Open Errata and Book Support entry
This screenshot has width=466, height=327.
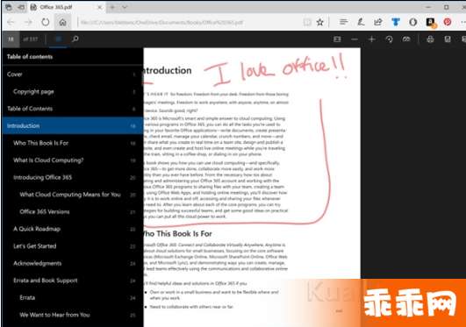[x=72, y=281]
